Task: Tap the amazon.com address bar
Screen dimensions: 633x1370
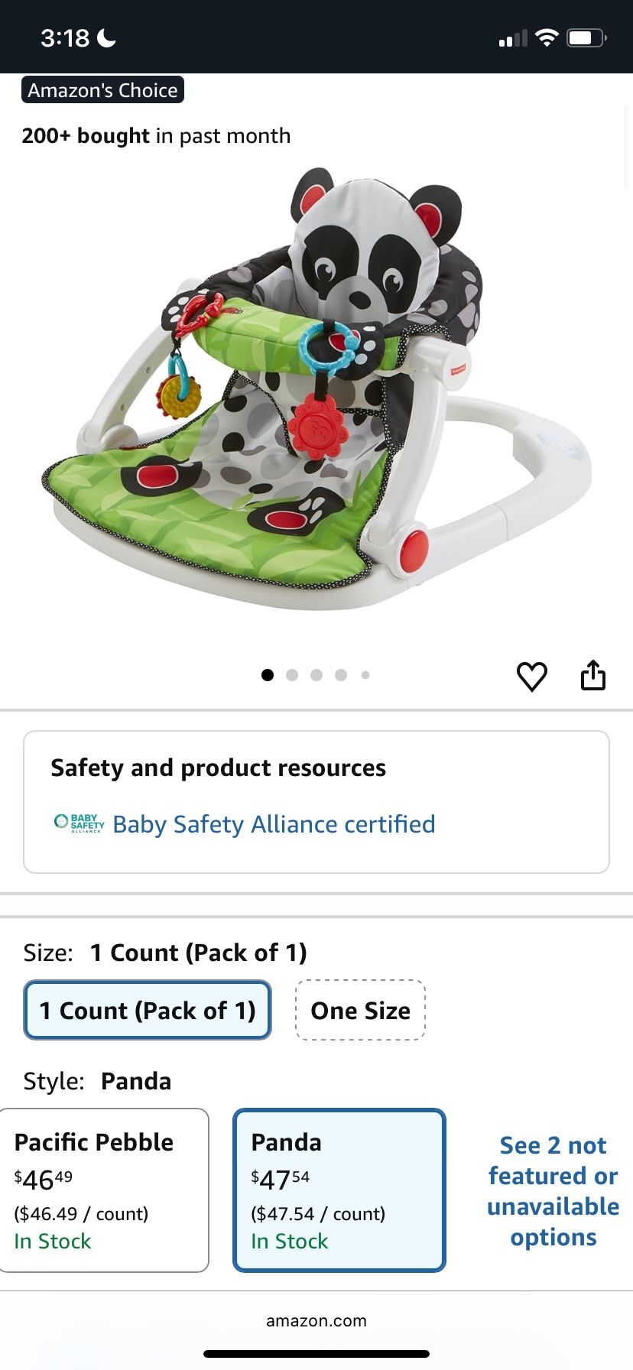Action: click(x=316, y=1320)
